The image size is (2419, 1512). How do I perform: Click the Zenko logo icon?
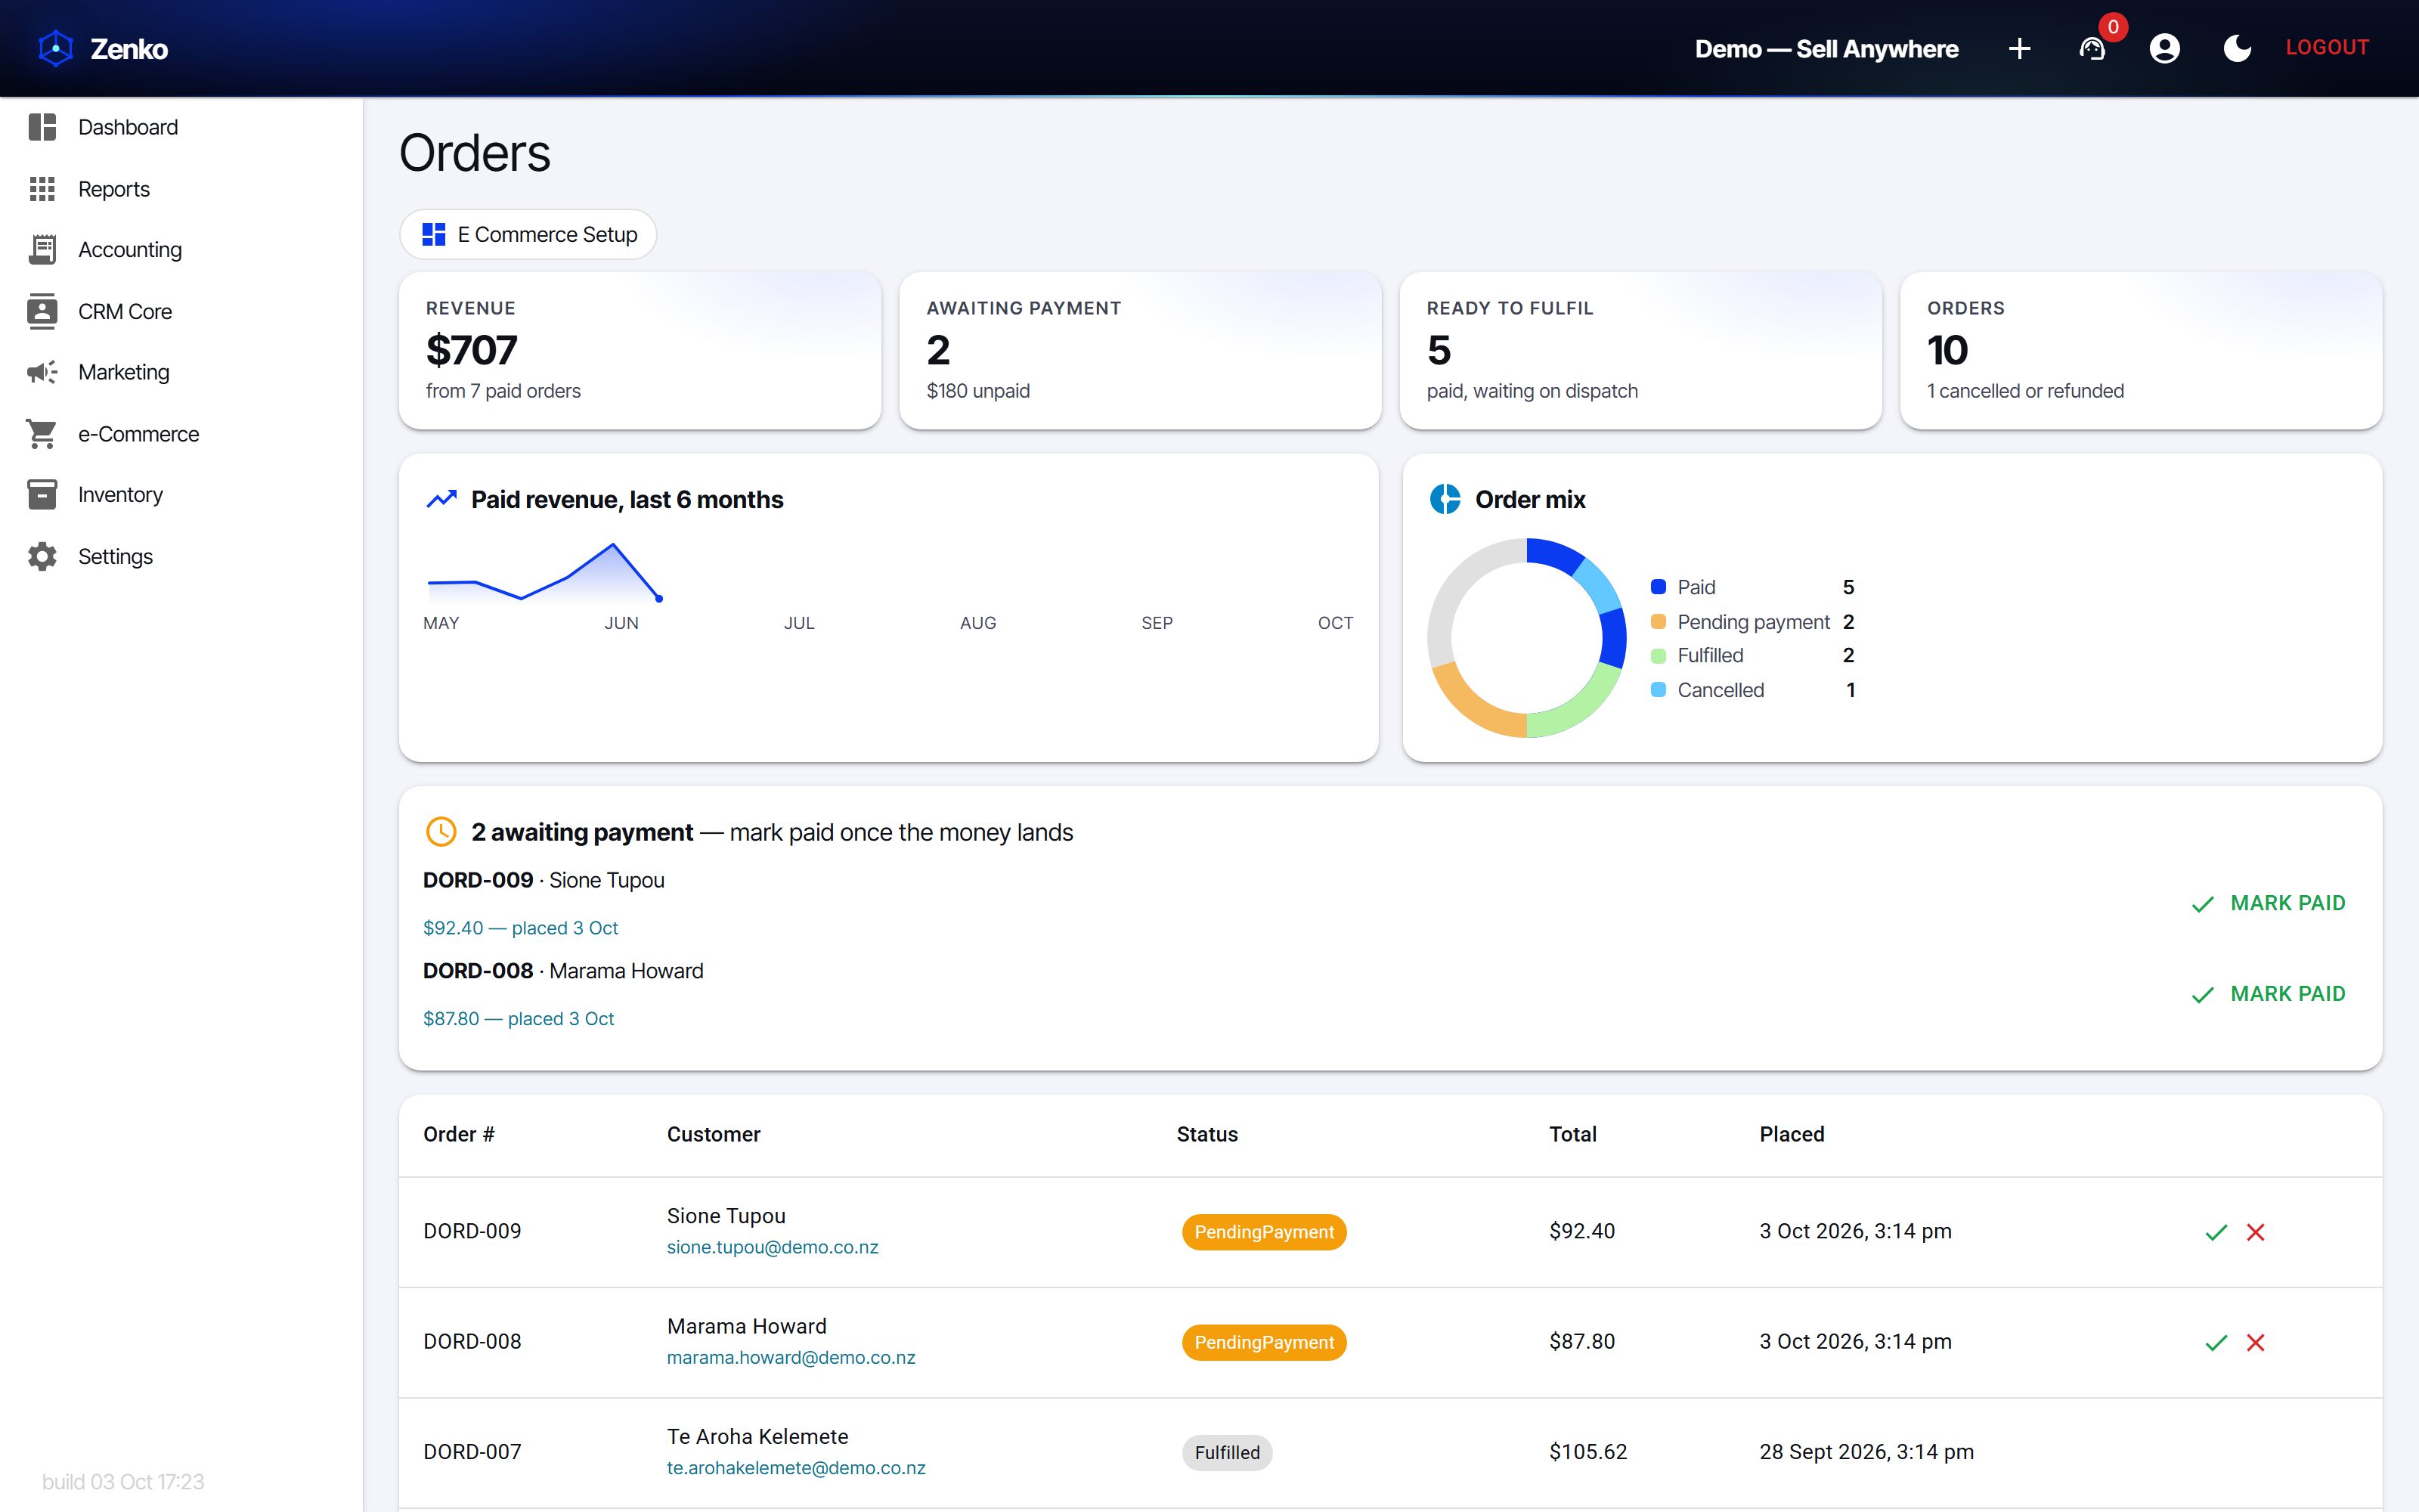pyautogui.click(x=56, y=48)
